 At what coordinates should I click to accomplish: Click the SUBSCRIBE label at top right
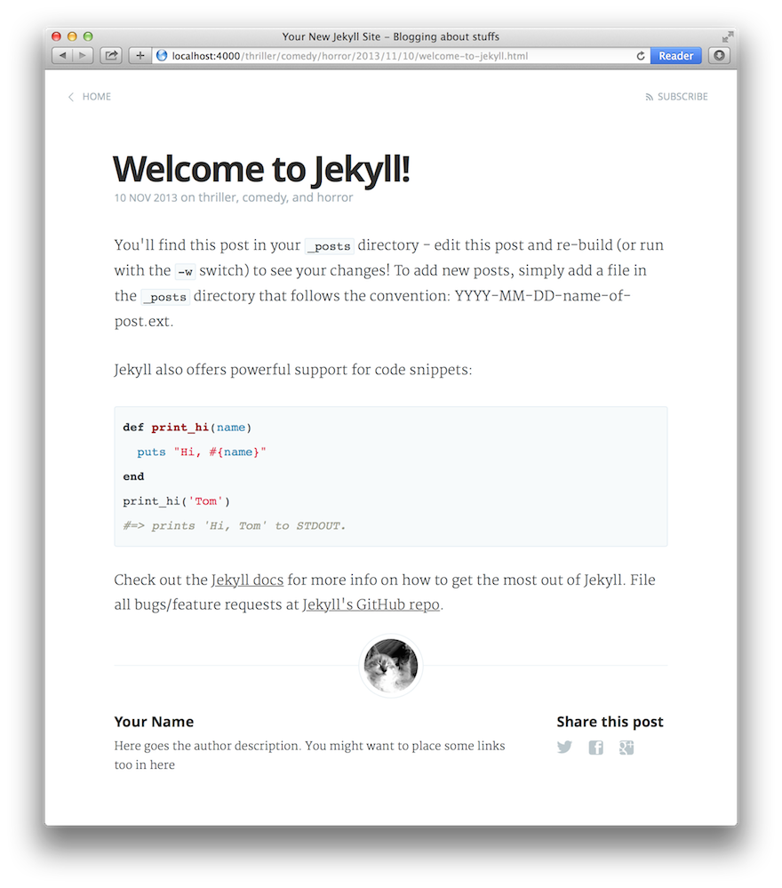click(x=682, y=96)
